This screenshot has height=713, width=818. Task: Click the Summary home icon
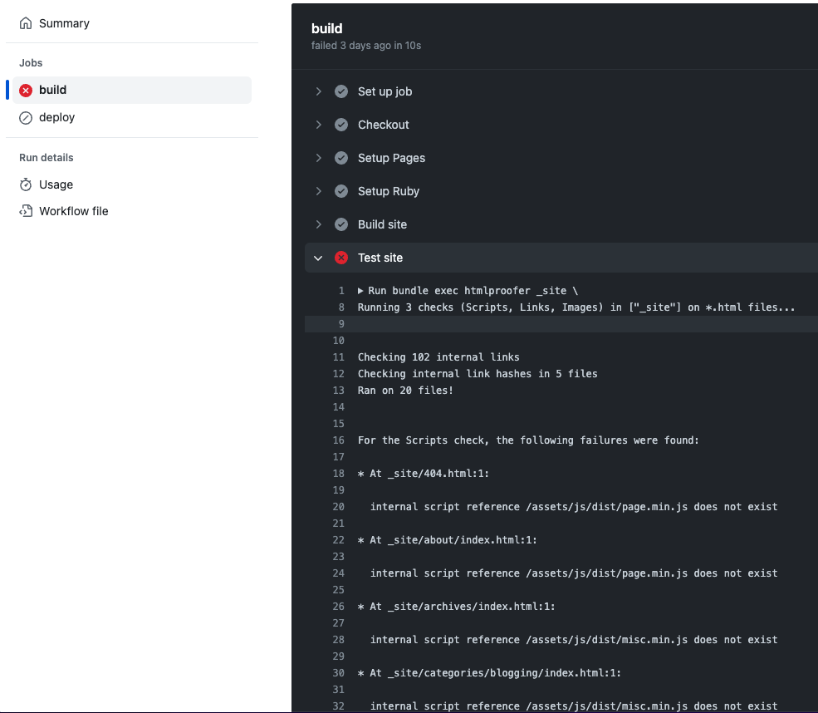pos(26,23)
